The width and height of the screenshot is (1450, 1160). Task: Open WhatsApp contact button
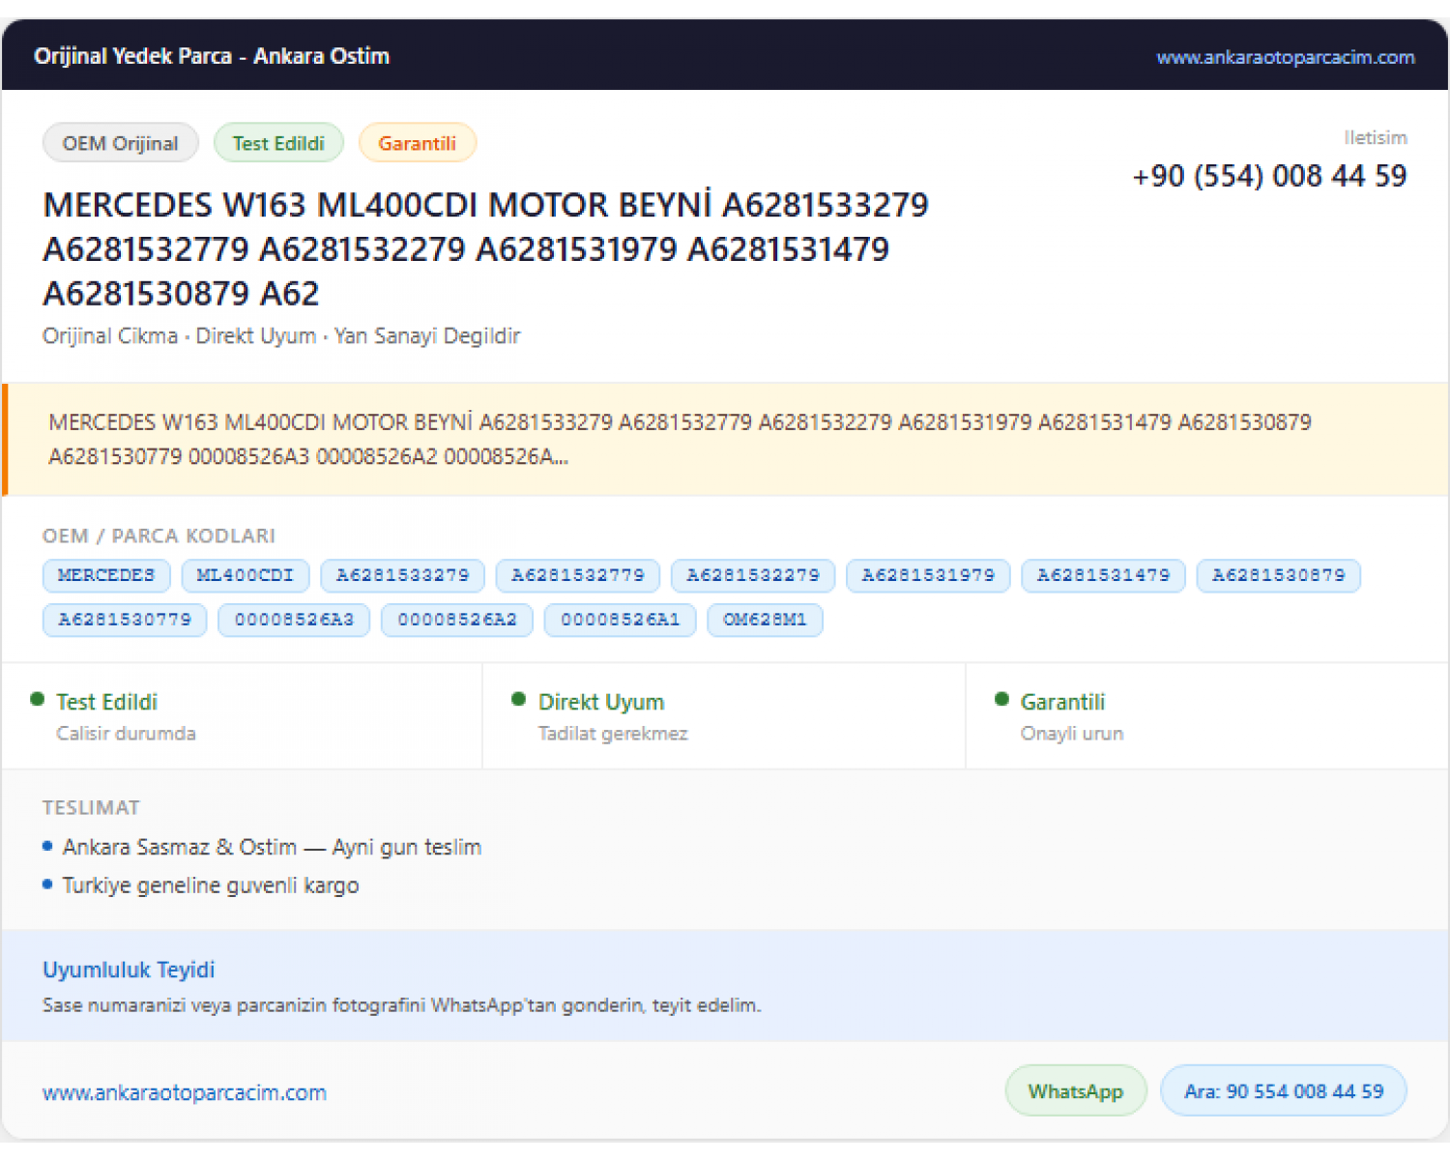pyautogui.click(x=1076, y=1090)
